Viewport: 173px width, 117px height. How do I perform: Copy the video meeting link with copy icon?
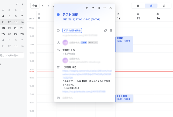point(105,30)
